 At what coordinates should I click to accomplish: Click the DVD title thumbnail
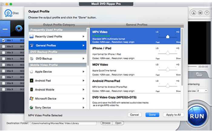tap(17, 29)
